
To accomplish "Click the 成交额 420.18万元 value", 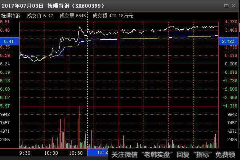I will coord(113,16).
